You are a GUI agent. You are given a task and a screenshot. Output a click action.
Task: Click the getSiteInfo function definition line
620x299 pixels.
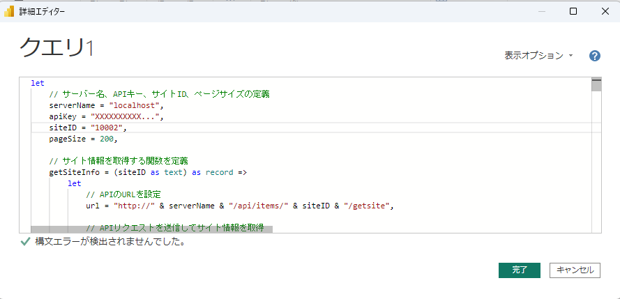[148, 173]
